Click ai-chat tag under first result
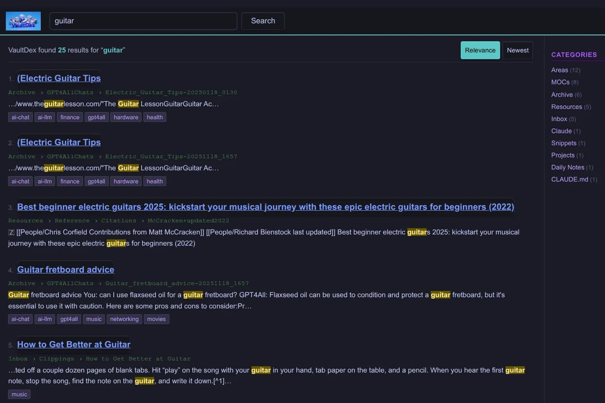Viewport: 605px width, 403px height. [20, 117]
